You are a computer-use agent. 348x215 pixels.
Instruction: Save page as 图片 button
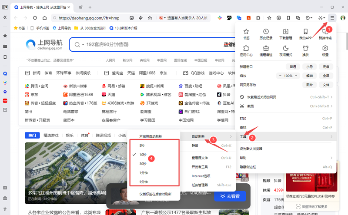click(x=309, y=85)
